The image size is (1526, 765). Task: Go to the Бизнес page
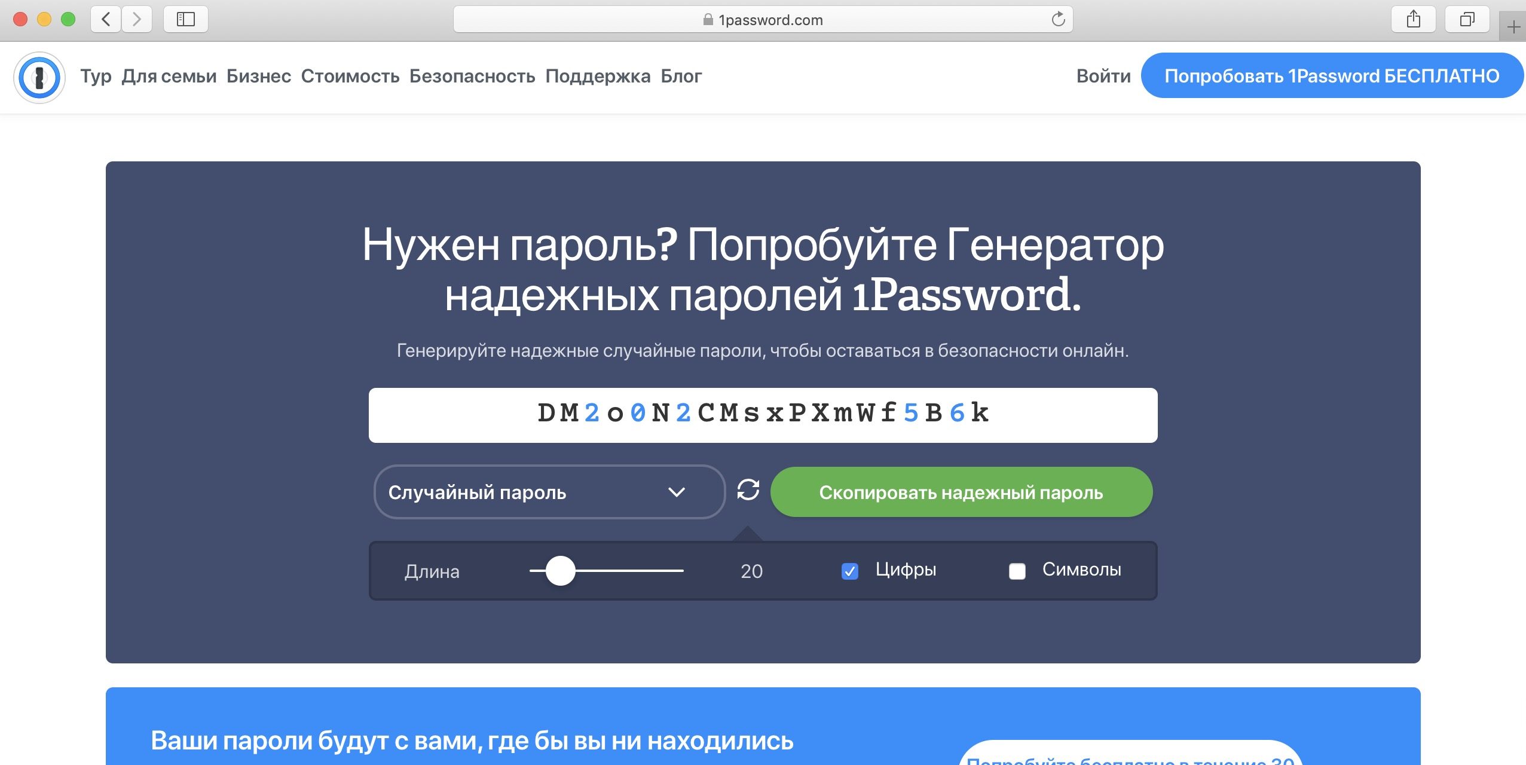point(259,76)
